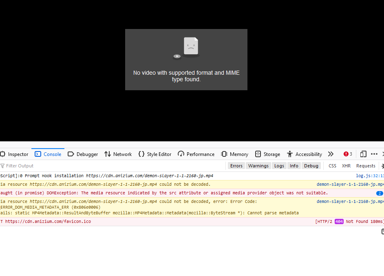The image size is (384, 276).
Task: Toggle the Requests filter
Action: (x=366, y=166)
